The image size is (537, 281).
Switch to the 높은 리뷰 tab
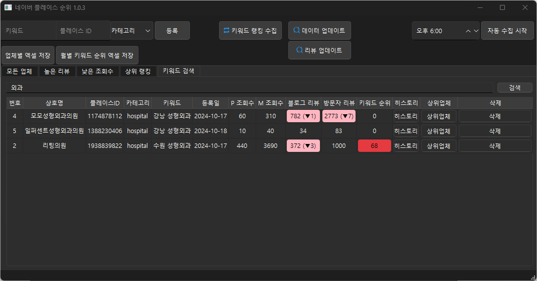coord(57,71)
